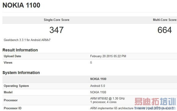177x111 pixels.
Task: Select the Views count value 5
Action: [91, 63]
